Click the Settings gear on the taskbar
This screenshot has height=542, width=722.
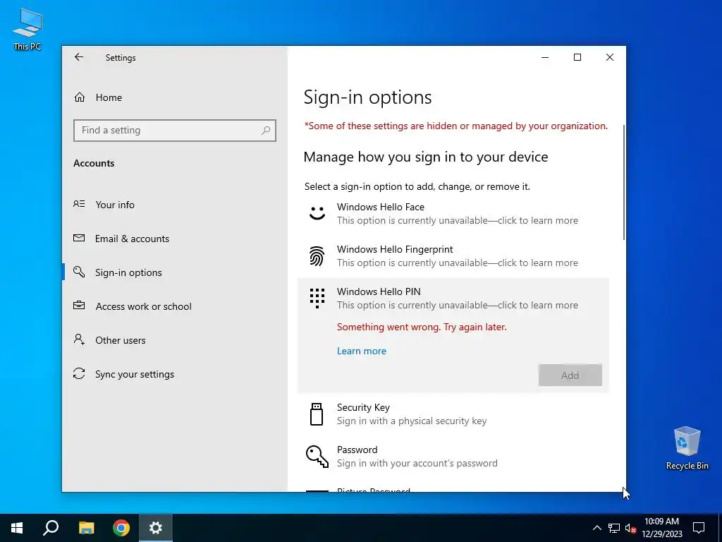(156, 528)
